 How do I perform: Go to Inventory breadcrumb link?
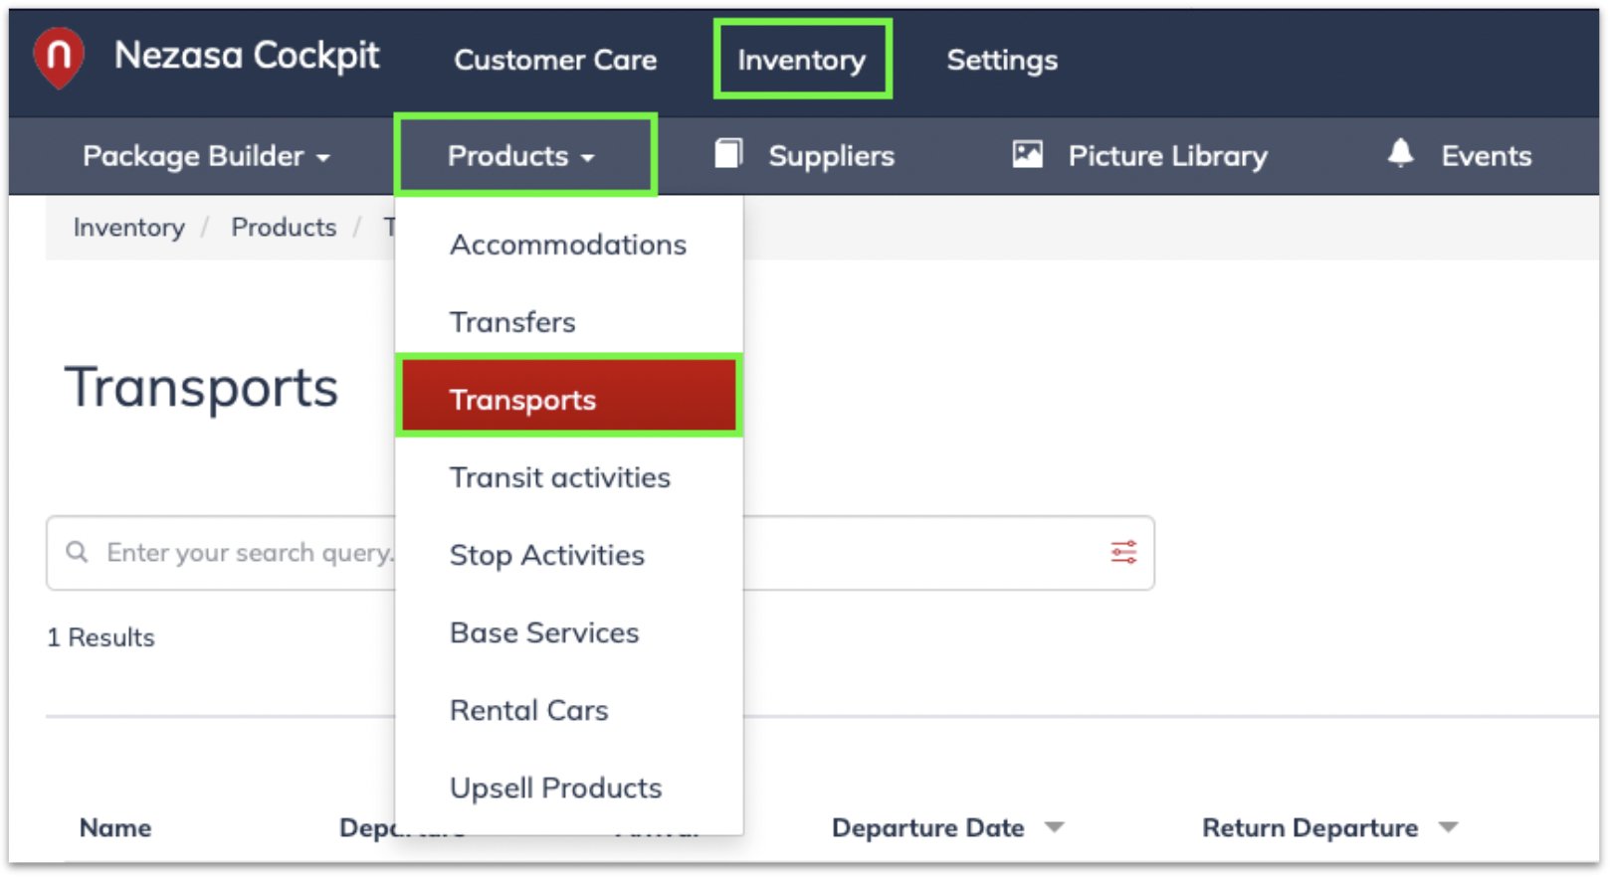pos(128,228)
